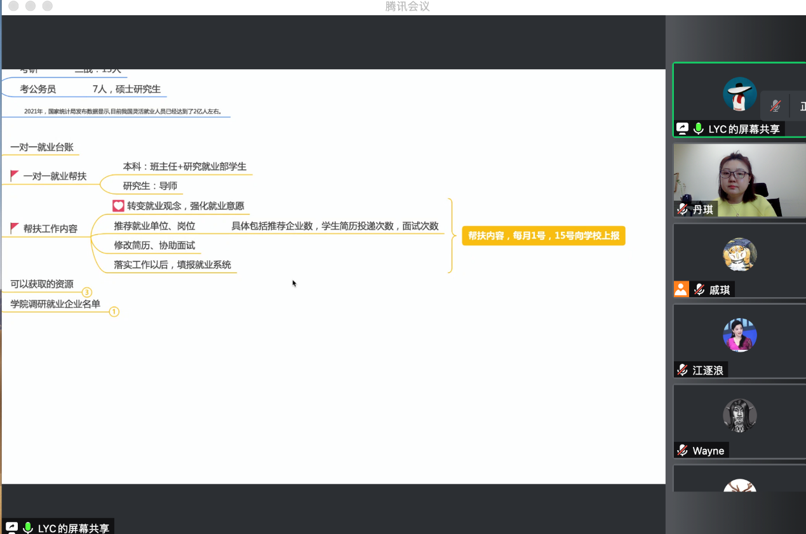Click the green mic icon in LYC's tile

coord(698,129)
